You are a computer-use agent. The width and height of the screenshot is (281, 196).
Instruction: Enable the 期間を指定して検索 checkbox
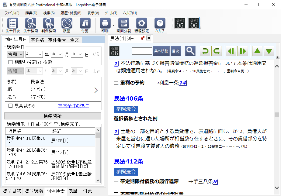click(x=11, y=62)
